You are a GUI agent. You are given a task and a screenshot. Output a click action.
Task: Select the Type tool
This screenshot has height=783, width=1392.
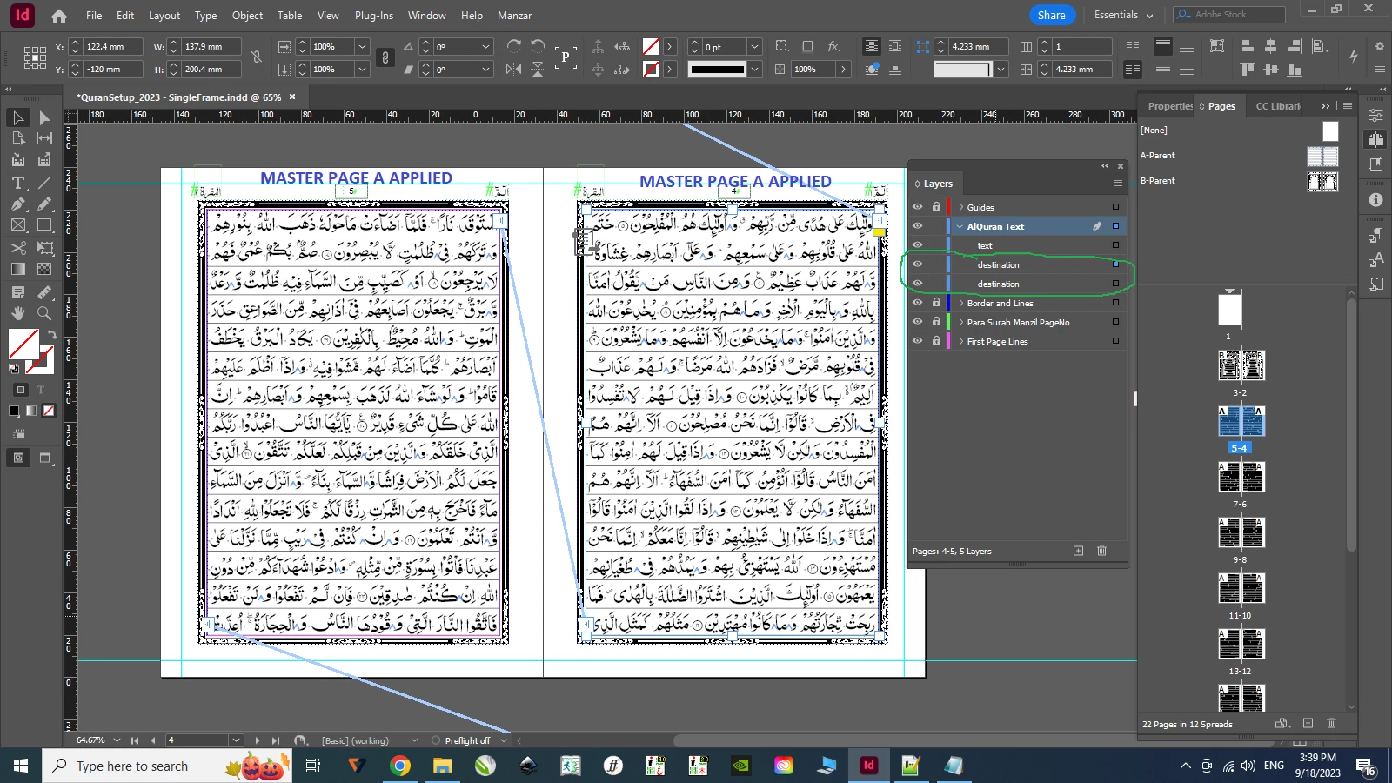coord(18,183)
